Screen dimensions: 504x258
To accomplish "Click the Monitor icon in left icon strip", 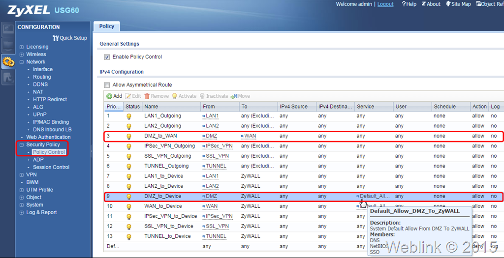I will point(8,45).
